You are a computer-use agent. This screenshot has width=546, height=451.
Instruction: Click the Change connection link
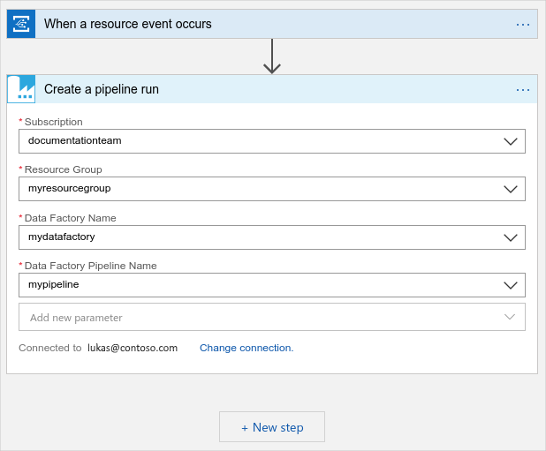click(246, 348)
